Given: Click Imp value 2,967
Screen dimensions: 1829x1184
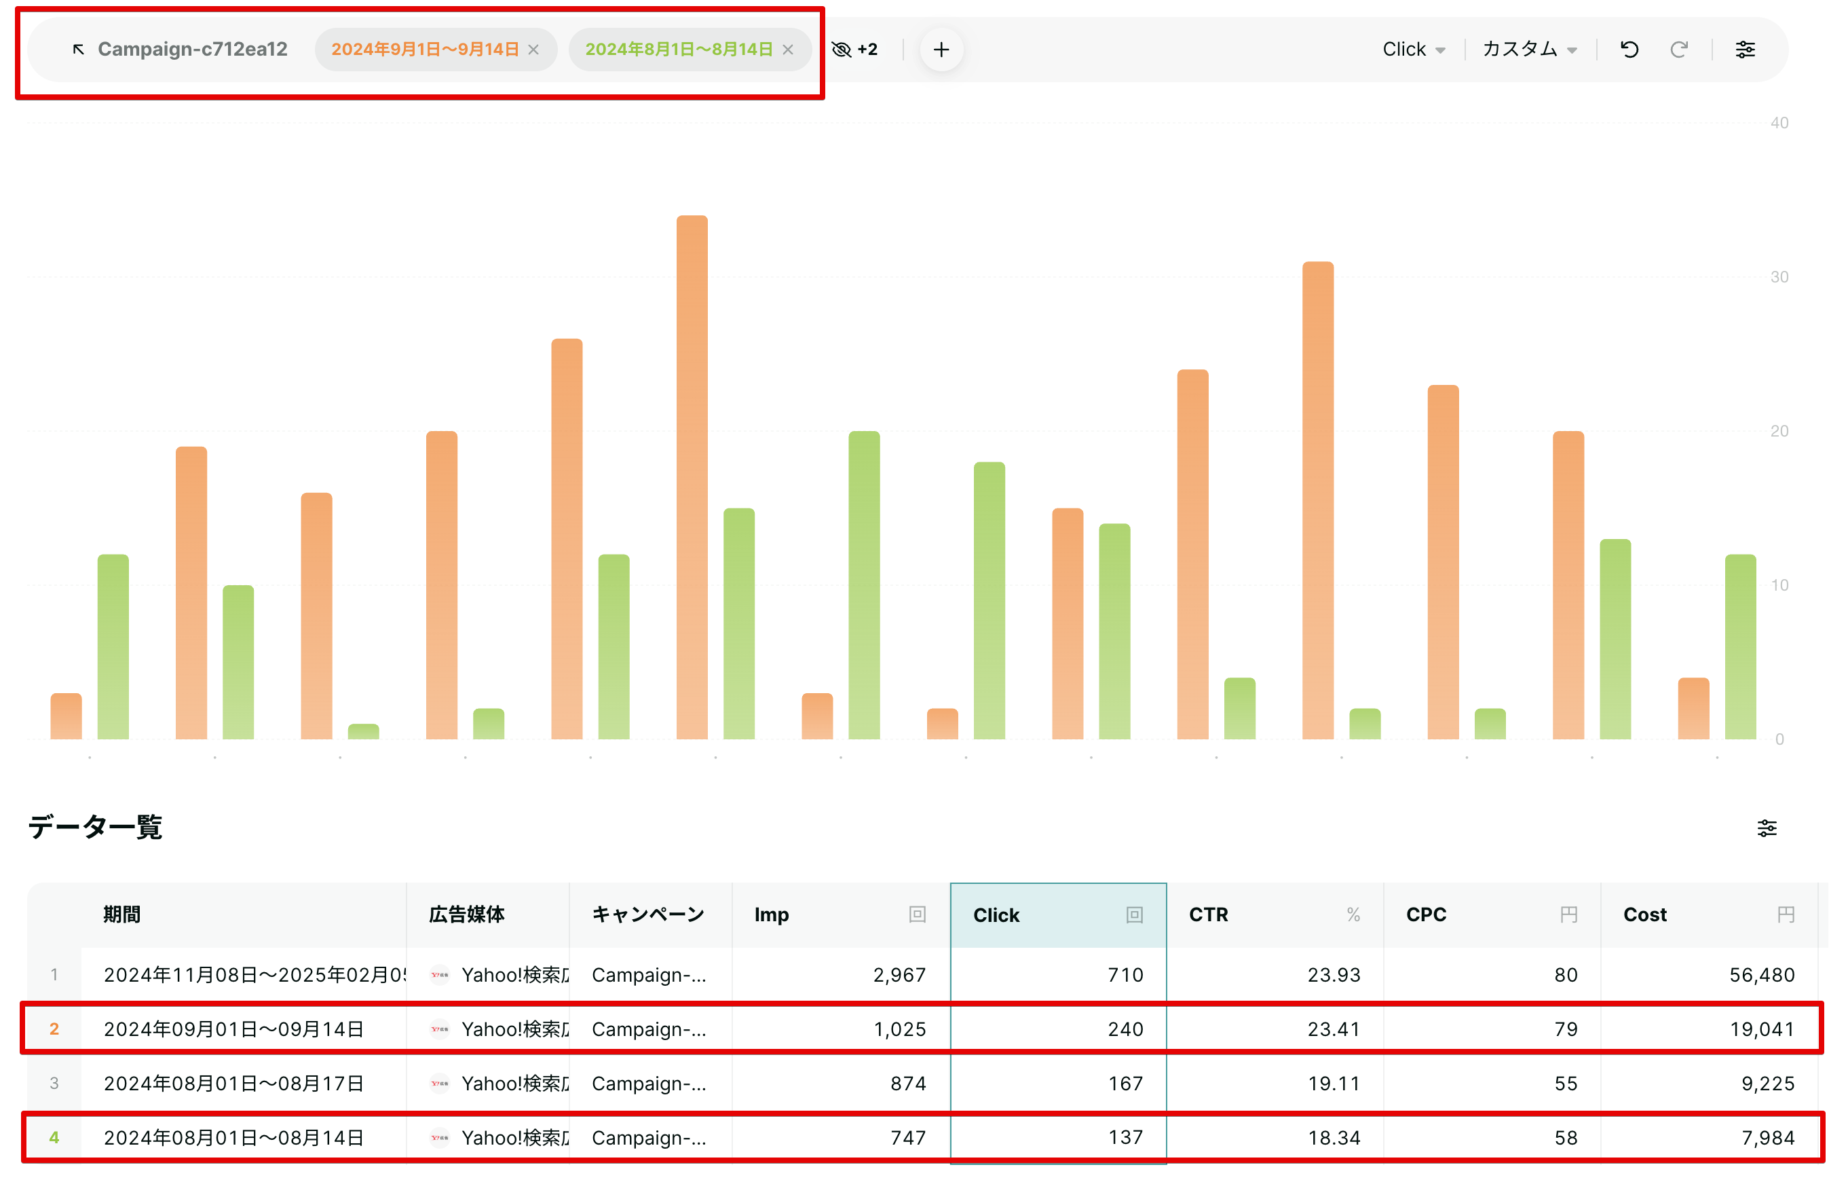Looking at the screenshot, I should pos(899,975).
